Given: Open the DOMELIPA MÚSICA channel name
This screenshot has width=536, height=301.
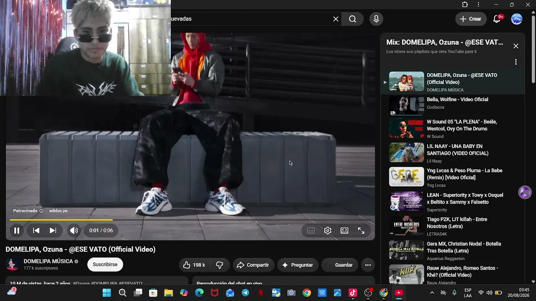Looking at the screenshot, I should coord(48,261).
